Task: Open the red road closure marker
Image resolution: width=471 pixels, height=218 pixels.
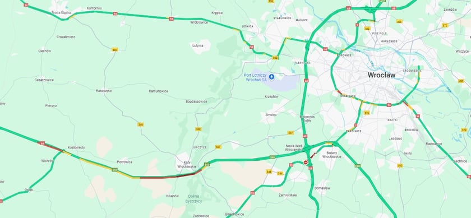Action: click(306, 163)
